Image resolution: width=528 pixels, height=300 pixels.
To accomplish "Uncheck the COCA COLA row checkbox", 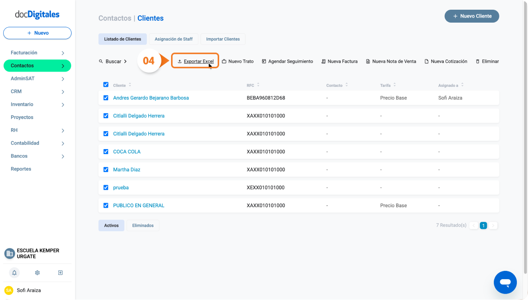I will 106,152.
